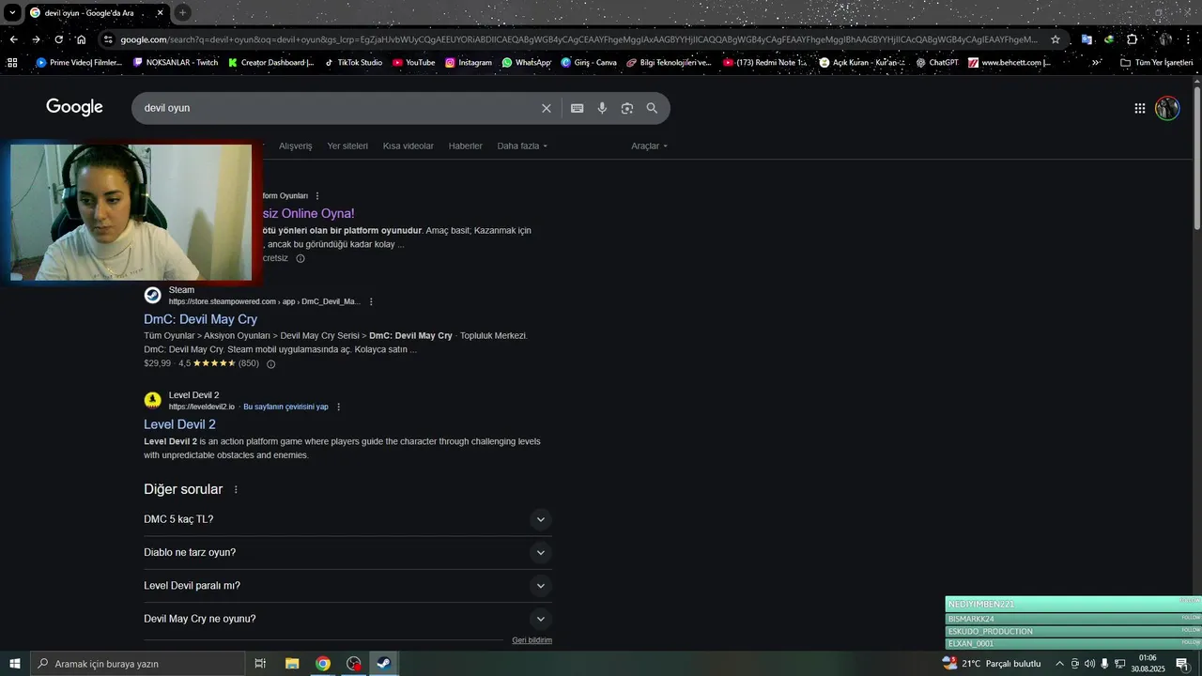Click the Geri bildirim feedback link
The width and height of the screenshot is (1202, 676).
coord(532,640)
